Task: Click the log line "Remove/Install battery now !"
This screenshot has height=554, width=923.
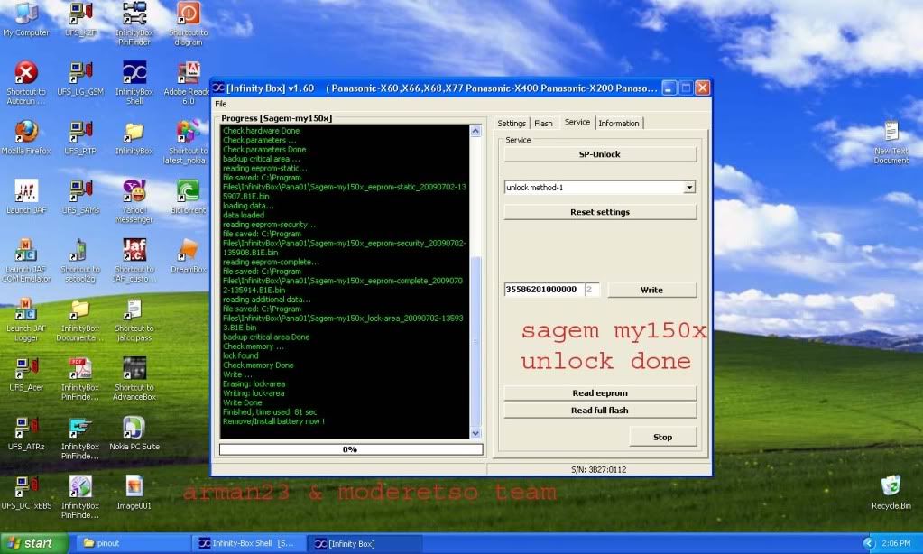Action: [273, 421]
